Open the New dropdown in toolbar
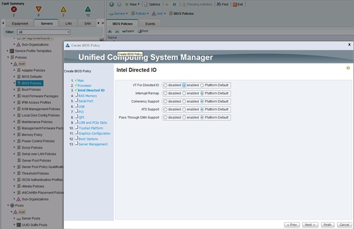354x229 pixels. (x=132, y=4)
